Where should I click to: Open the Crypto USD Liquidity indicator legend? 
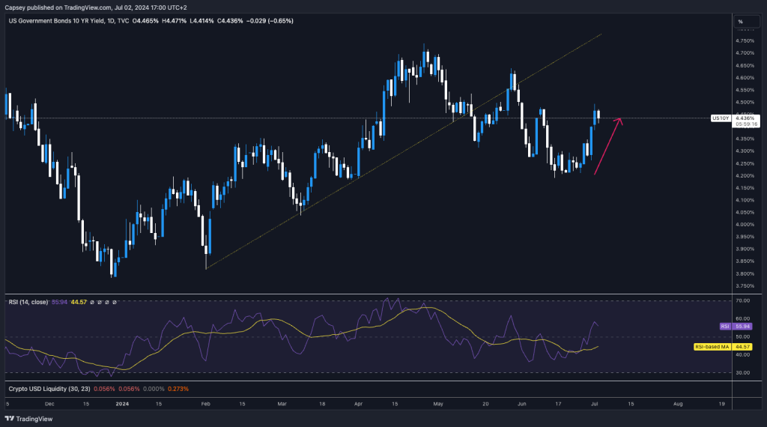47,389
